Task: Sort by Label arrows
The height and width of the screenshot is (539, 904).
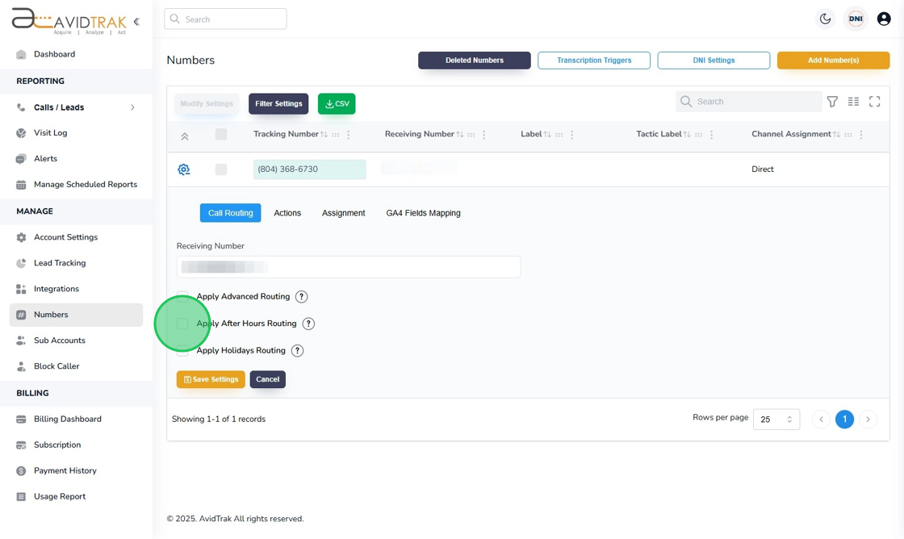Action: (x=547, y=134)
